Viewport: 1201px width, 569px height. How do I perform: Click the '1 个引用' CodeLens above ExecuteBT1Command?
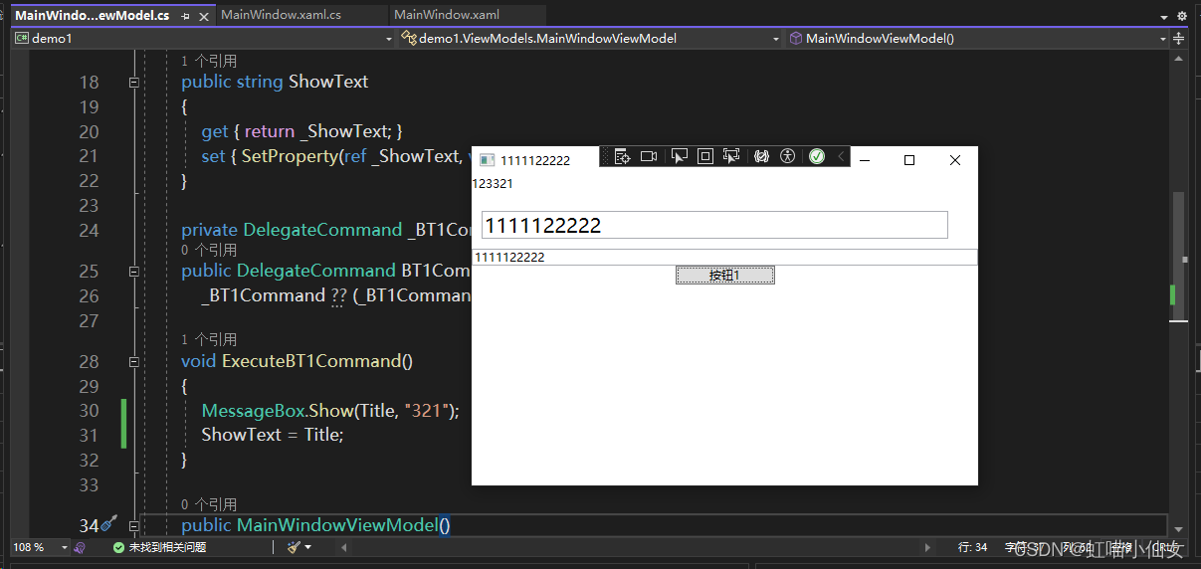coord(209,339)
